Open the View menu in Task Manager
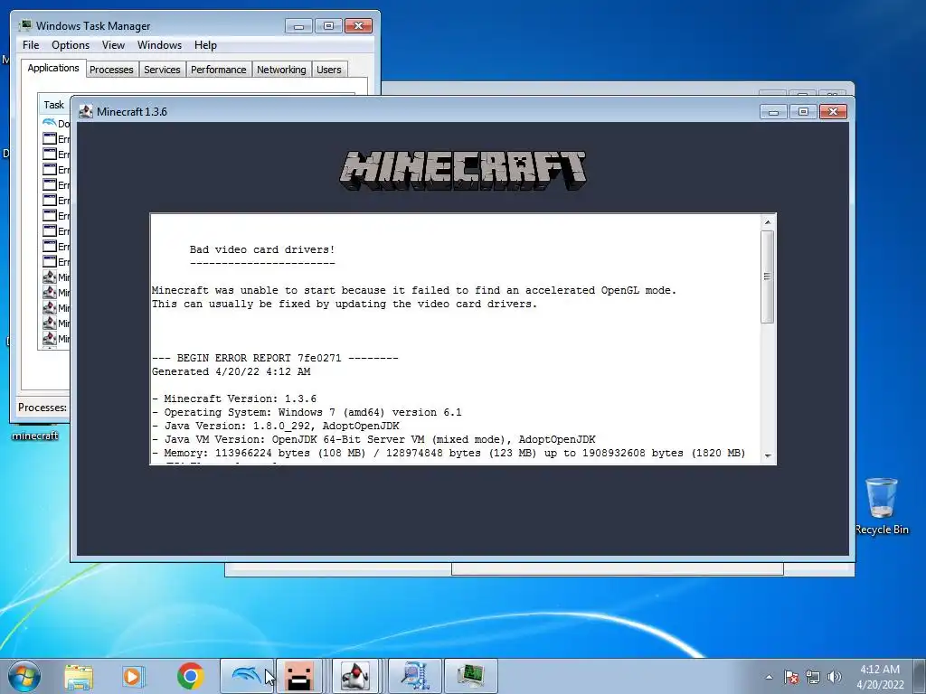This screenshot has height=694, width=926. [x=113, y=45]
